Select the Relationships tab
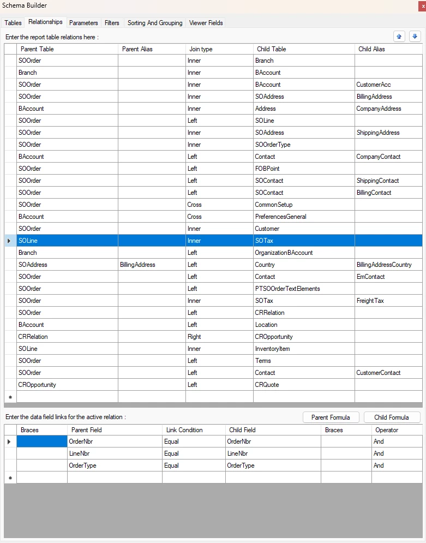 click(45, 22)
